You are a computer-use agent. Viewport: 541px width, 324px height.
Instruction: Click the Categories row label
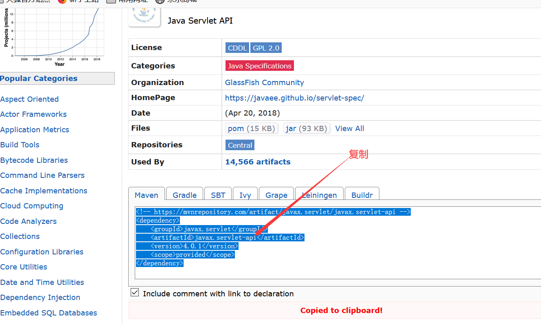[153, 66]
